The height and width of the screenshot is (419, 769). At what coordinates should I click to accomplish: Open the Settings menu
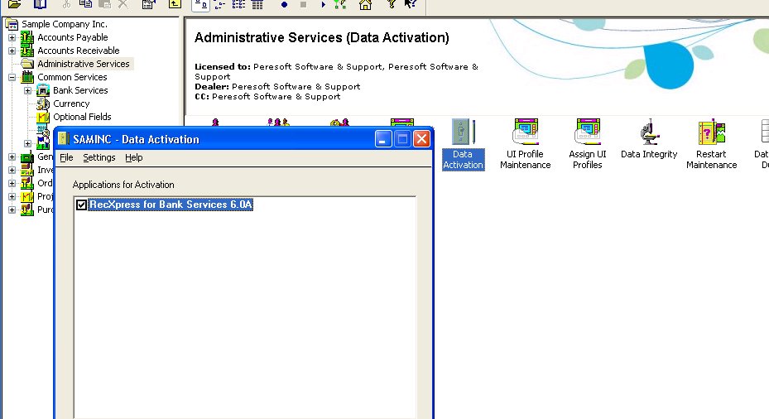(99, 157)
